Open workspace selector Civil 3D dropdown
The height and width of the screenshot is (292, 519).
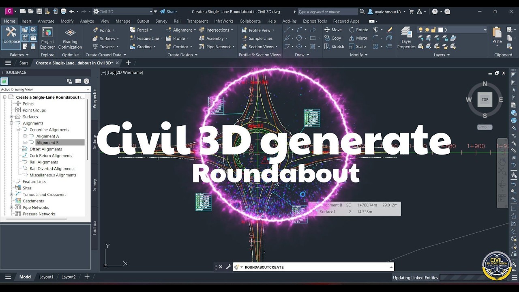tap(123, 11)
